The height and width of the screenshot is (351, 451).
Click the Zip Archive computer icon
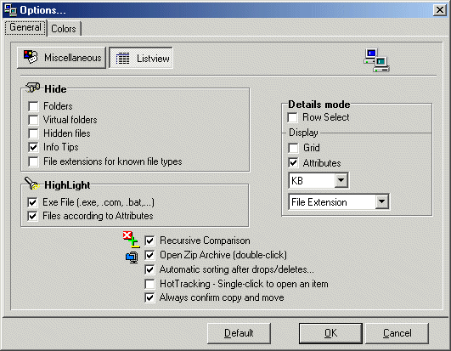coord(132,258)
